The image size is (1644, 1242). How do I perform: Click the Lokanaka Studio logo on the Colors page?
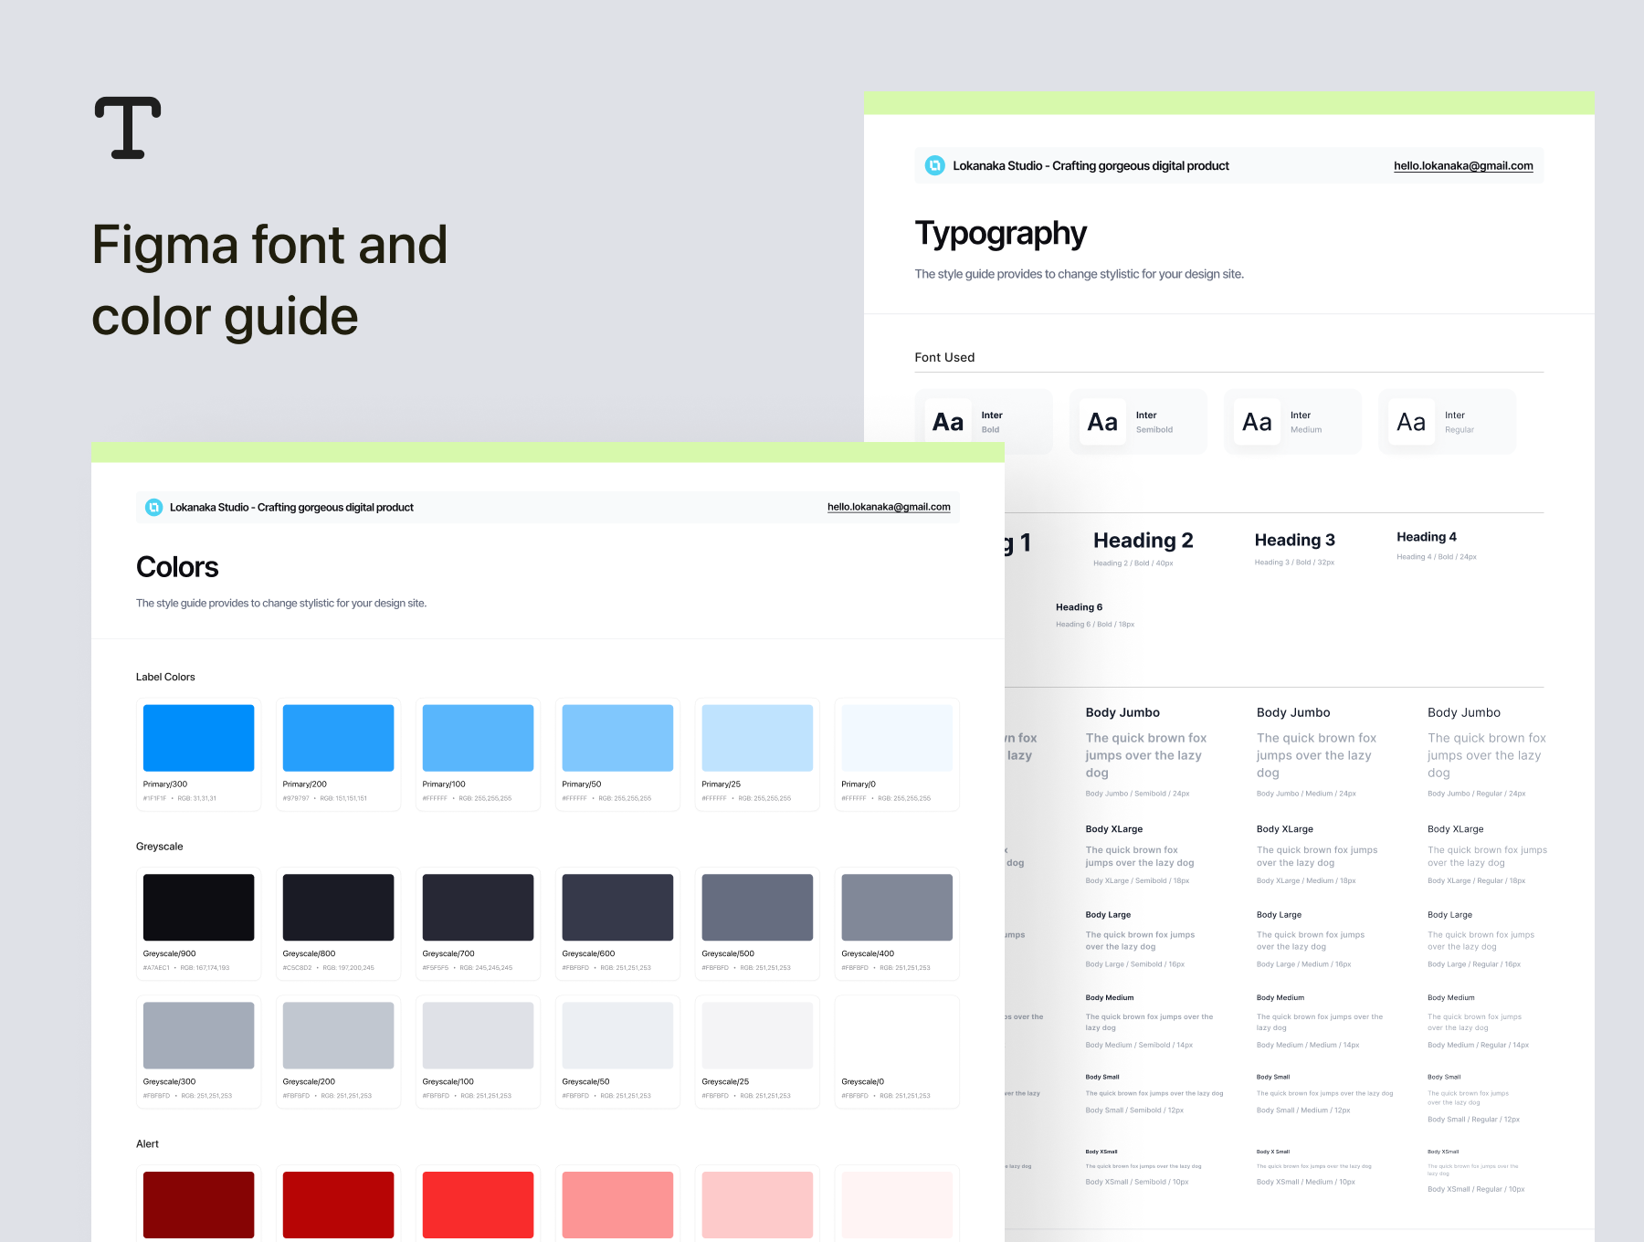pos(153,507)
